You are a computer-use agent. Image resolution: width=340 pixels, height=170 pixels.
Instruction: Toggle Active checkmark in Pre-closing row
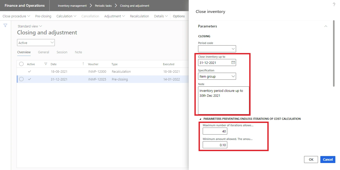point(29,79)
